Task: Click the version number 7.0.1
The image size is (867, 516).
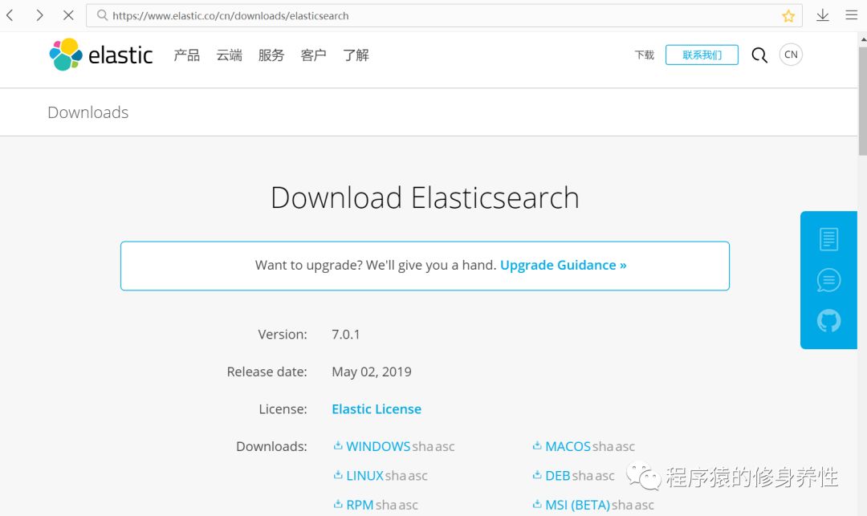Action: click(x=345, y=335)
